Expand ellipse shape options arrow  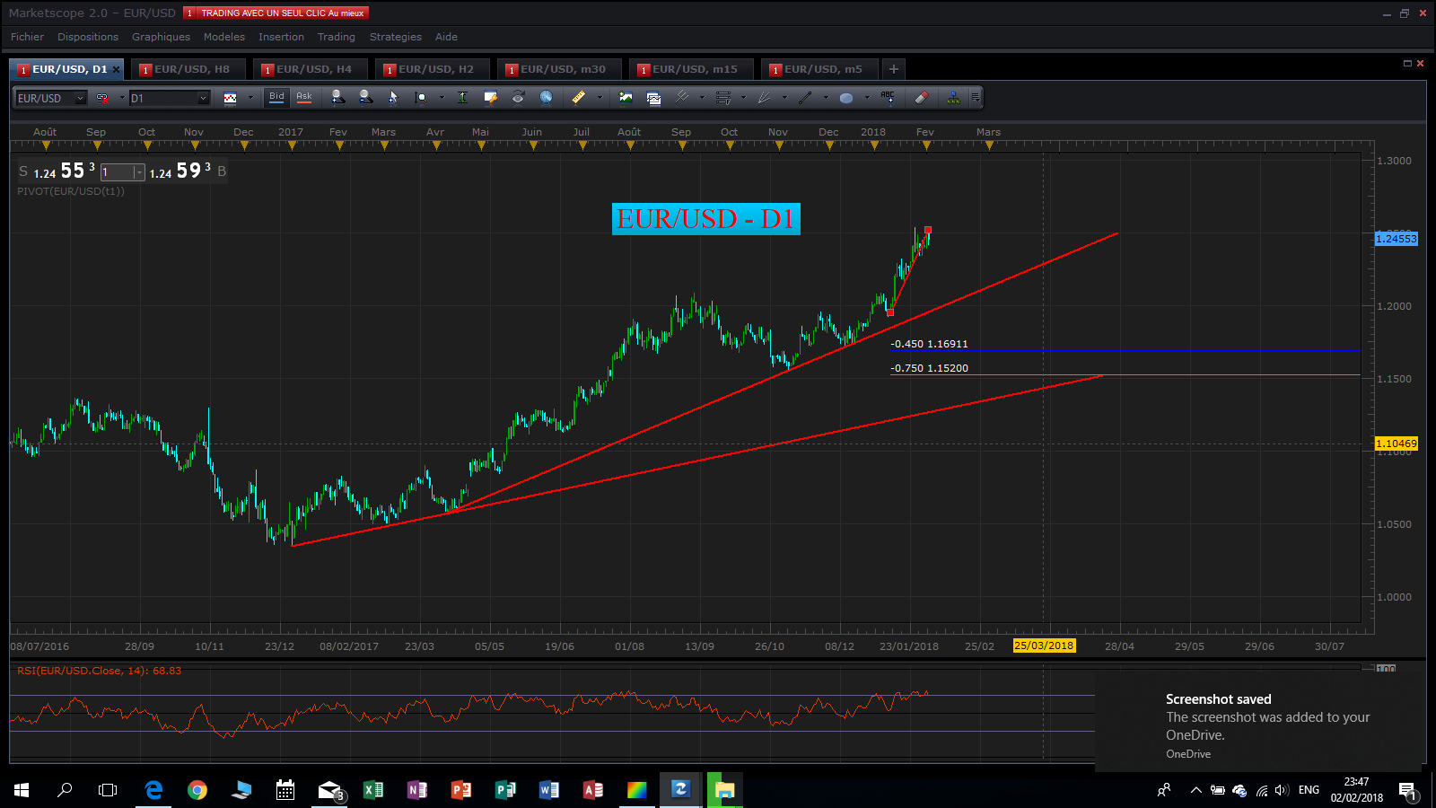[866, 98]
